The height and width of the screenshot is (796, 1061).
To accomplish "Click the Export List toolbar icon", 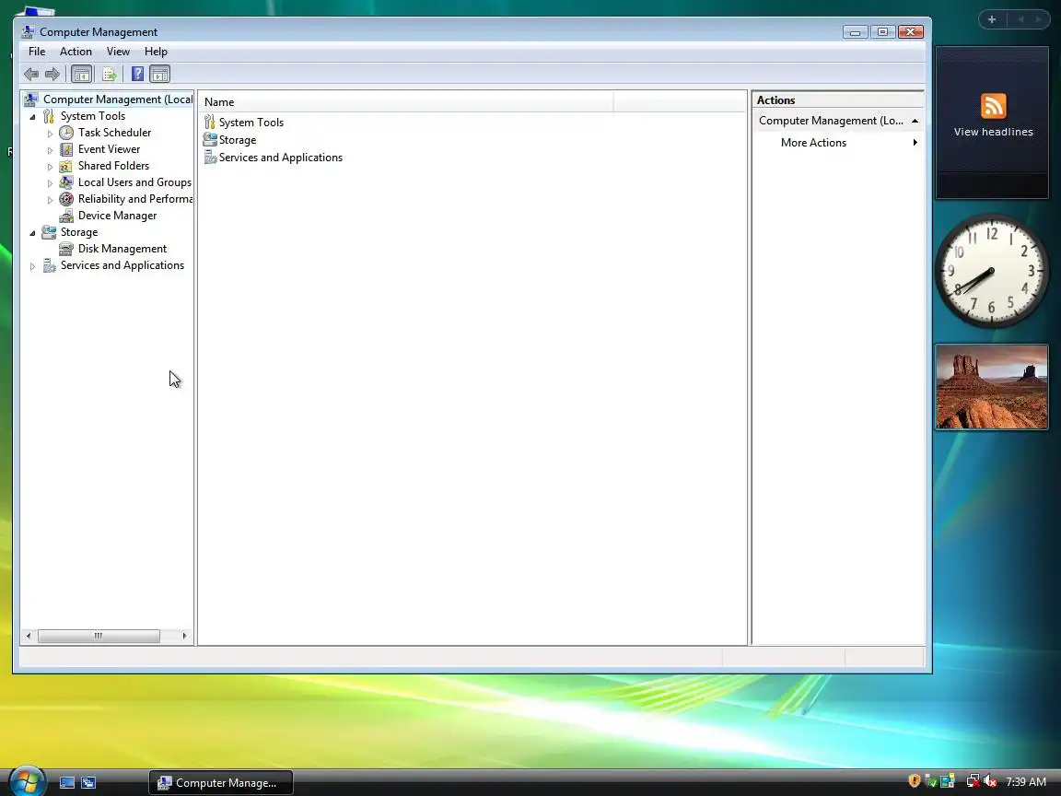I will click(109, 74).
